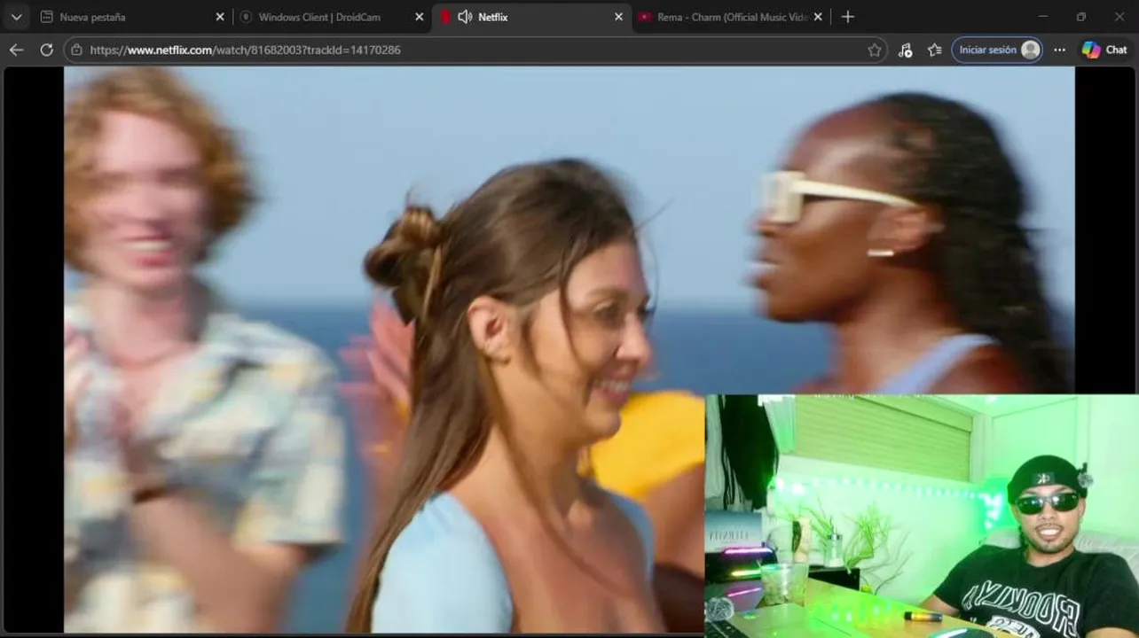
Task: Close the DroidCam tab
Action: 420,17
